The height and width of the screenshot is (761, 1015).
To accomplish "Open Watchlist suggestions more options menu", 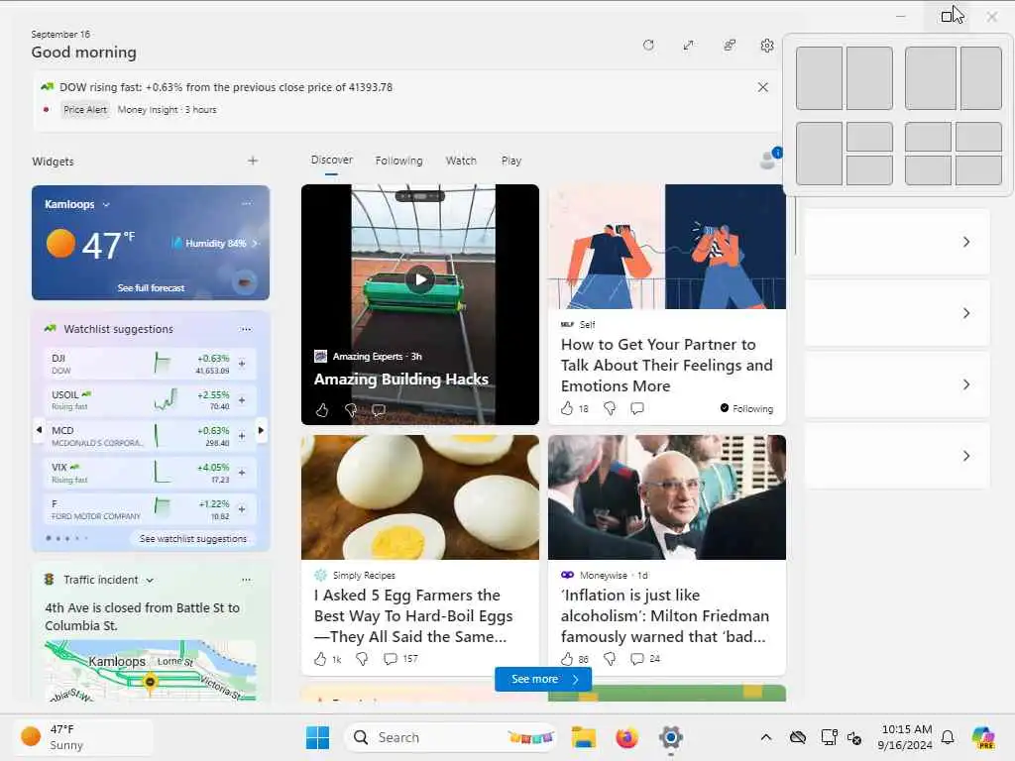I will click(246, 329).
